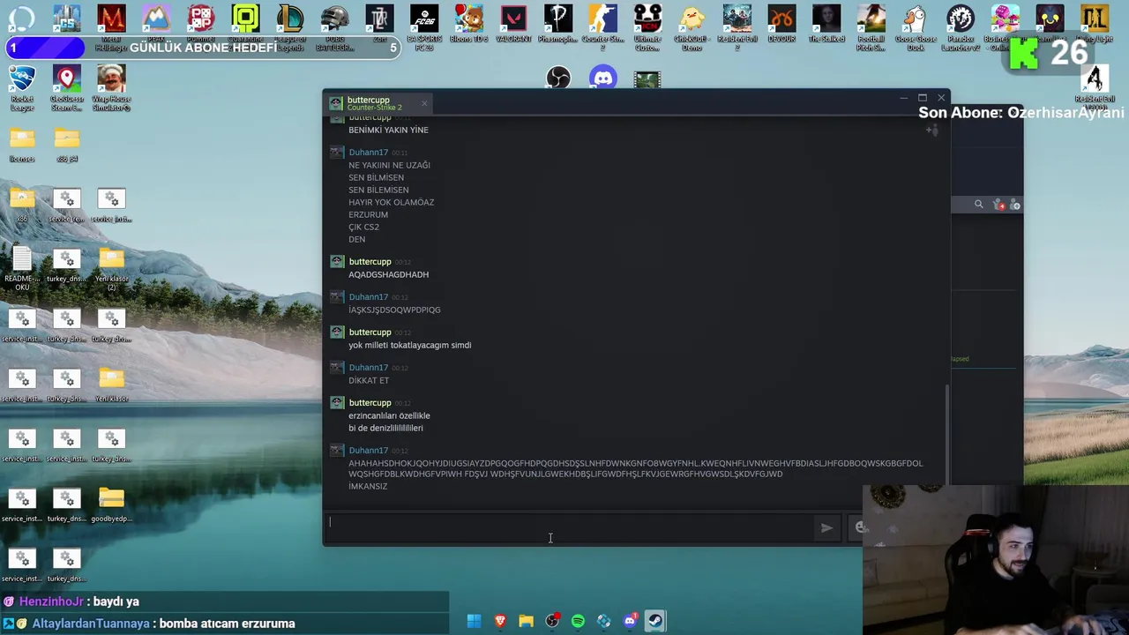Click buttercupp name above 'yok milleti' message
Image resolution: width=1129 pixels, height=635 pixels.
point(370,332)
